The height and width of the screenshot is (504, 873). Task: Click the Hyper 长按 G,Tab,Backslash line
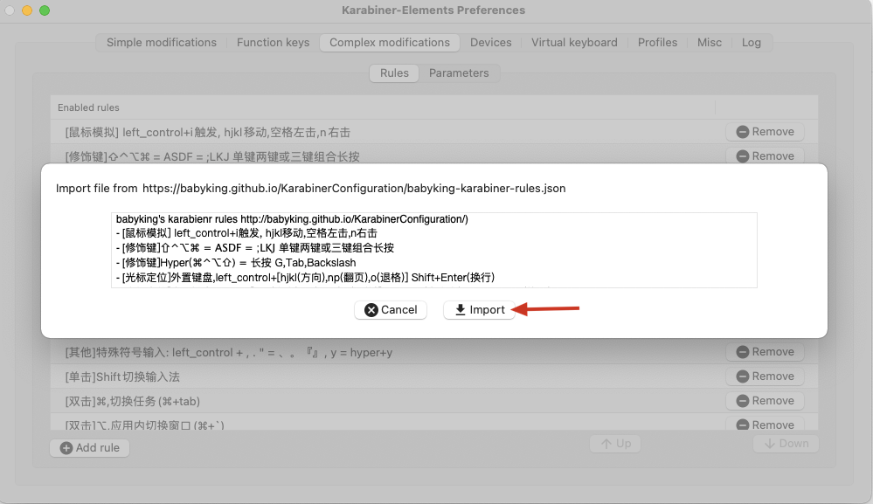(x=236, y=263)
